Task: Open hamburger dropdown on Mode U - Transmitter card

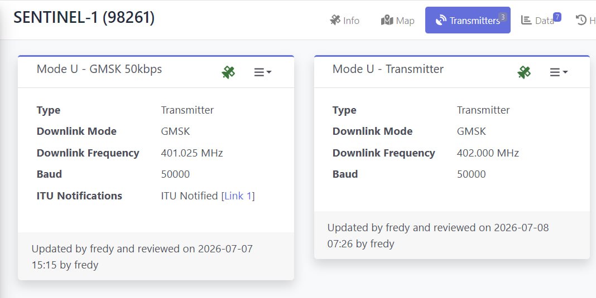Action: pos(559,72)
